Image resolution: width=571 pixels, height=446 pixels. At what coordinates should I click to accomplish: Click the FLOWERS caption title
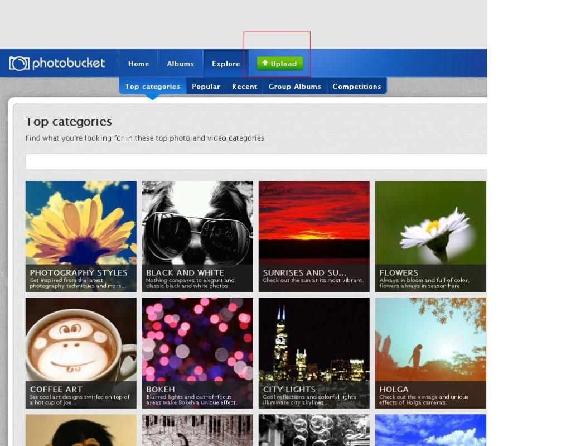(x=399, y=272)
